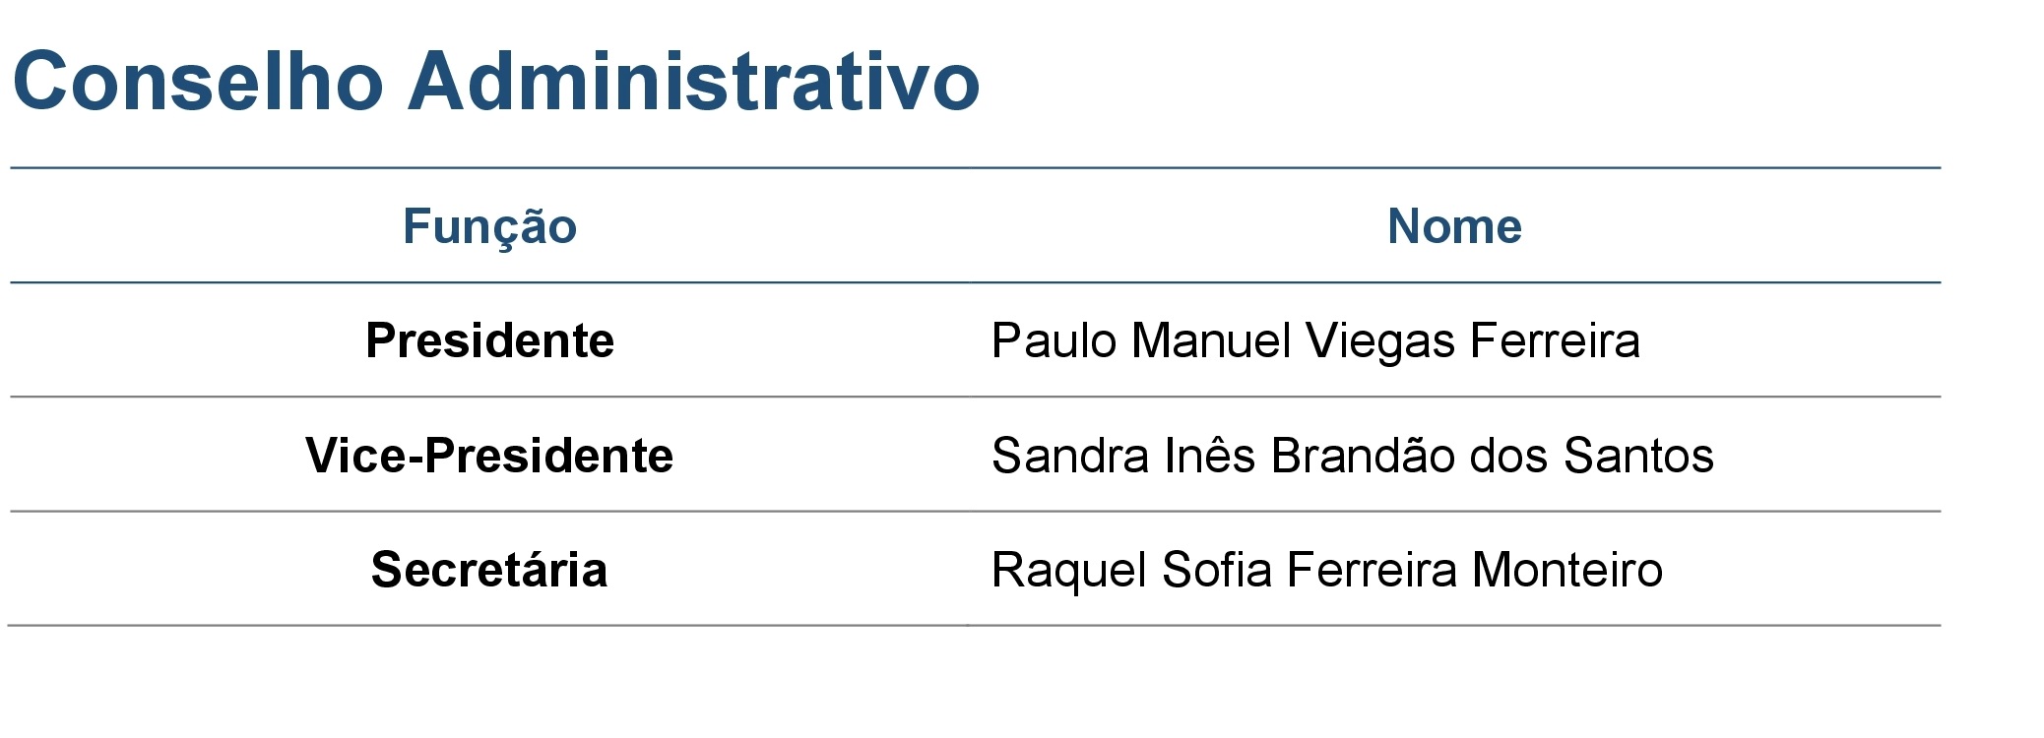
Task: Select the name Raquel Sofia Ferreira Monteiro
Action: pos(1326,570)
